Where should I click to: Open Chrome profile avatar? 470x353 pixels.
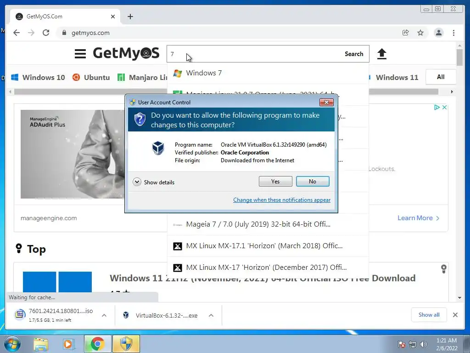[x=438, y=33]
